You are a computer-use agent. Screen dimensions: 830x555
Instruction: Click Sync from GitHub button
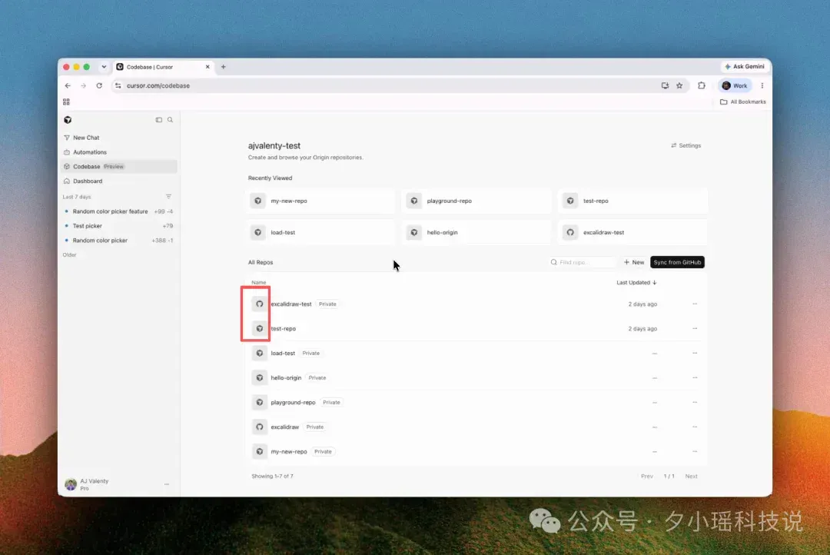coord(677,262)
